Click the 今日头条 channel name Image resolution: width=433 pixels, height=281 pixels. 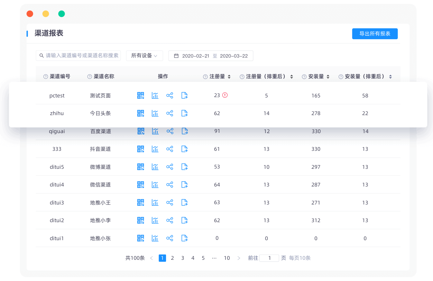[100, 113]
